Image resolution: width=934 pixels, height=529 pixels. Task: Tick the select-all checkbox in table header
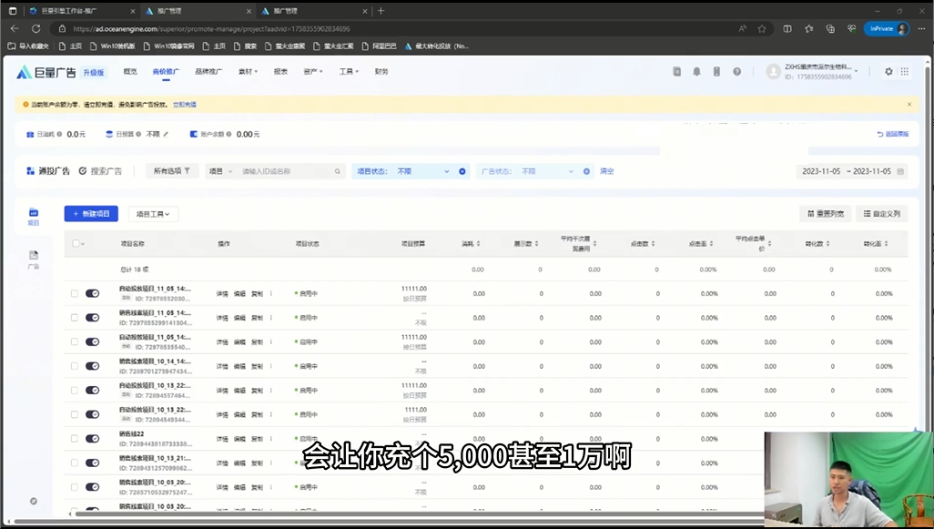(x=75, y=243)
